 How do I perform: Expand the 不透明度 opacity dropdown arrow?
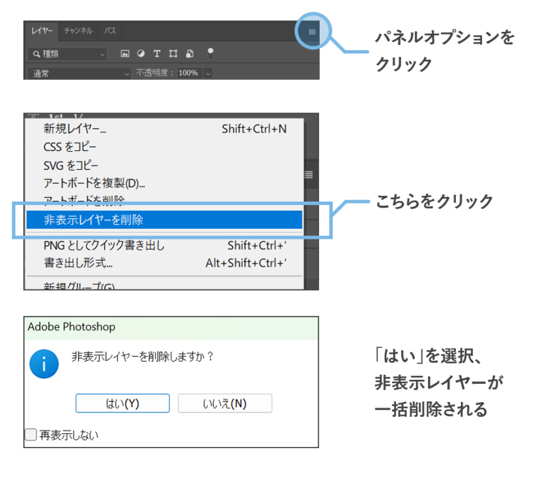(208, 74)
